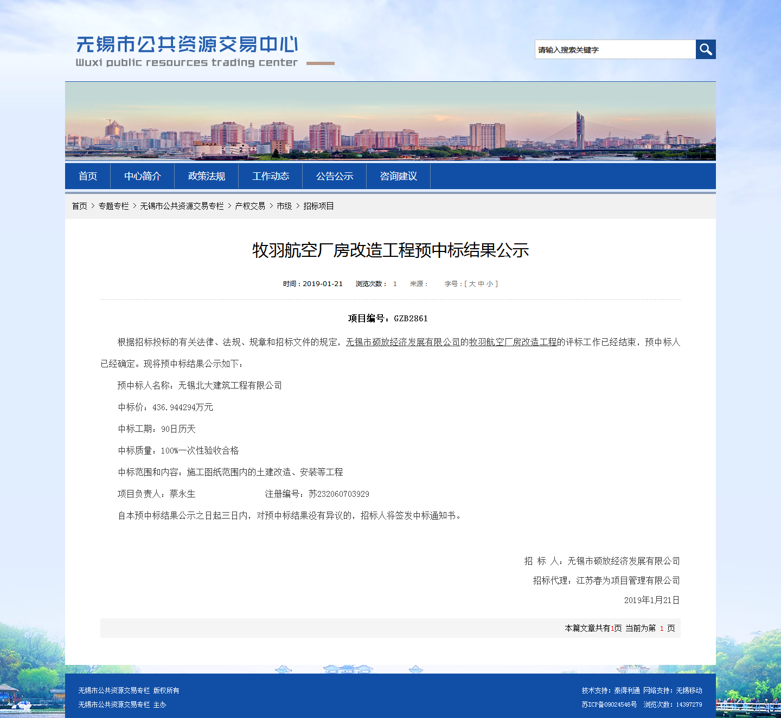
Task: Open the 首页 navigation menu item
Action: point(88,176)
